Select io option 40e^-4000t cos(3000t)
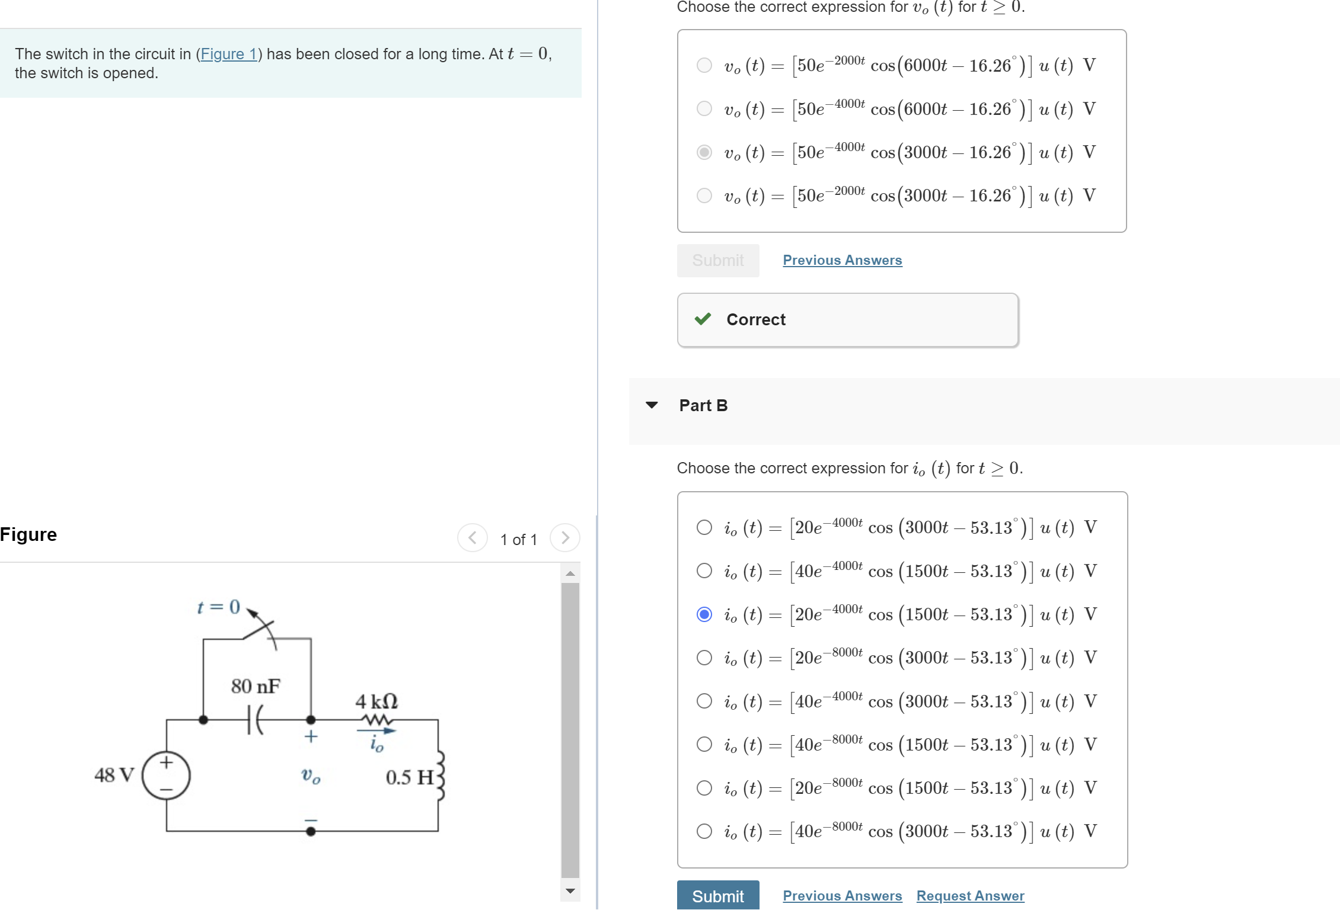The image size is (1340, 910). coord(704,701)
